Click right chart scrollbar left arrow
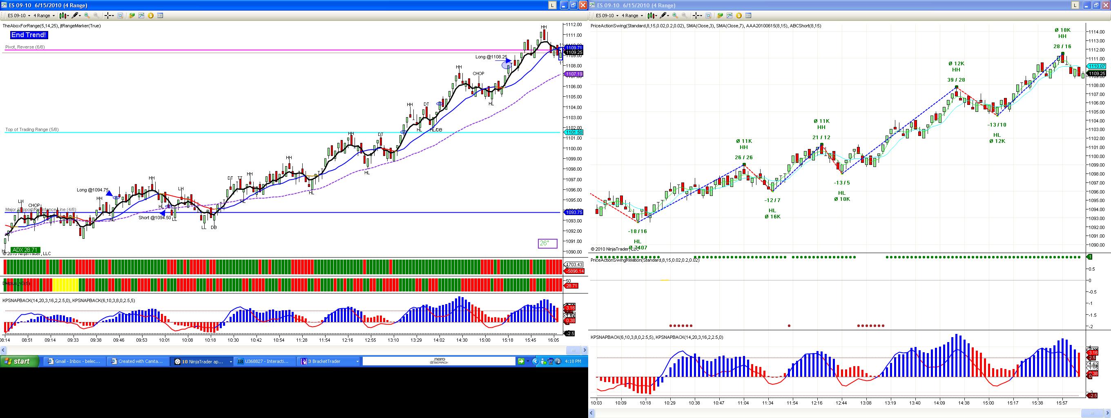 (592, 413)
